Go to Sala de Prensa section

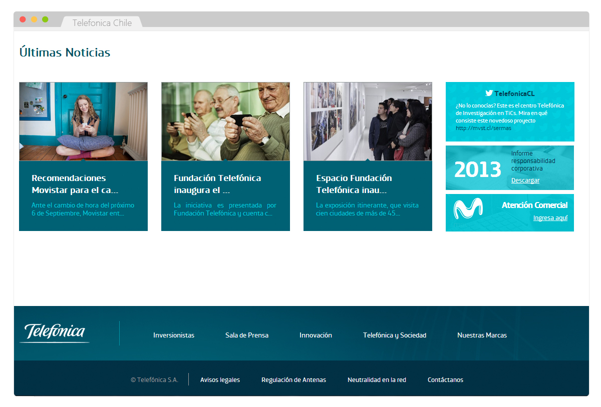tap(247, 335)
